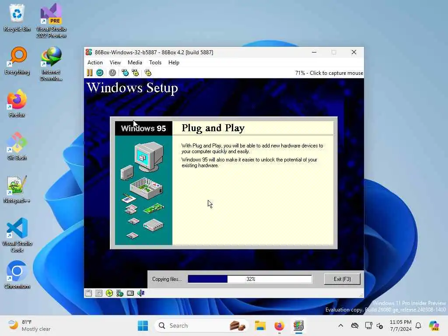Click the hard reset icon in 86Box toolbar
Viewport: 448px width, 336px height.
pyautogui.click(x=100, y=73)
